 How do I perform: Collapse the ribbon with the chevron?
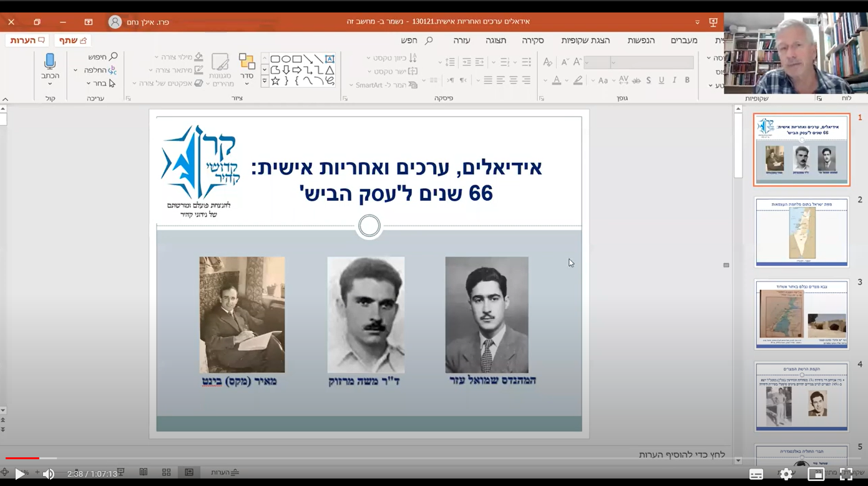point(6,98)
